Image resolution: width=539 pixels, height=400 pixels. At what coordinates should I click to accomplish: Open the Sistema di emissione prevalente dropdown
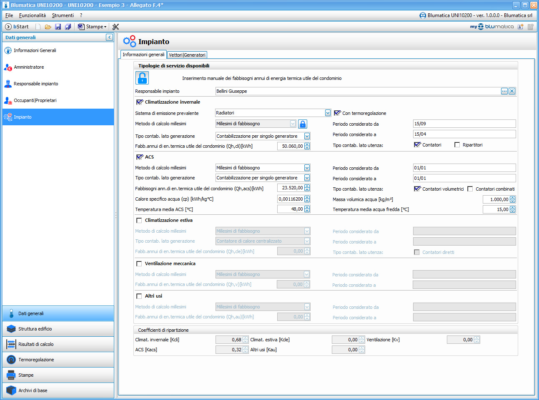tap(328, 113)
